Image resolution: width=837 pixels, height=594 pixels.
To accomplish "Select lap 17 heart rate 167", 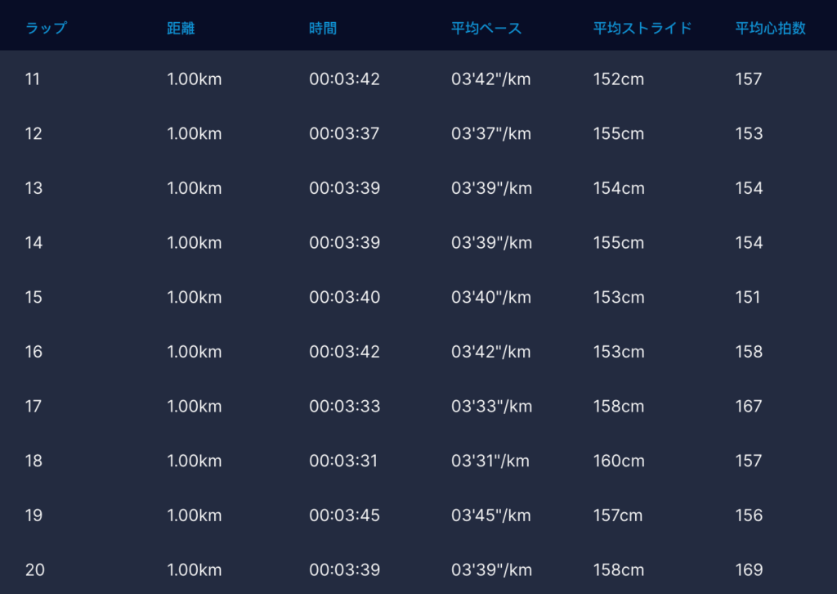I will [x=749, y=407].
